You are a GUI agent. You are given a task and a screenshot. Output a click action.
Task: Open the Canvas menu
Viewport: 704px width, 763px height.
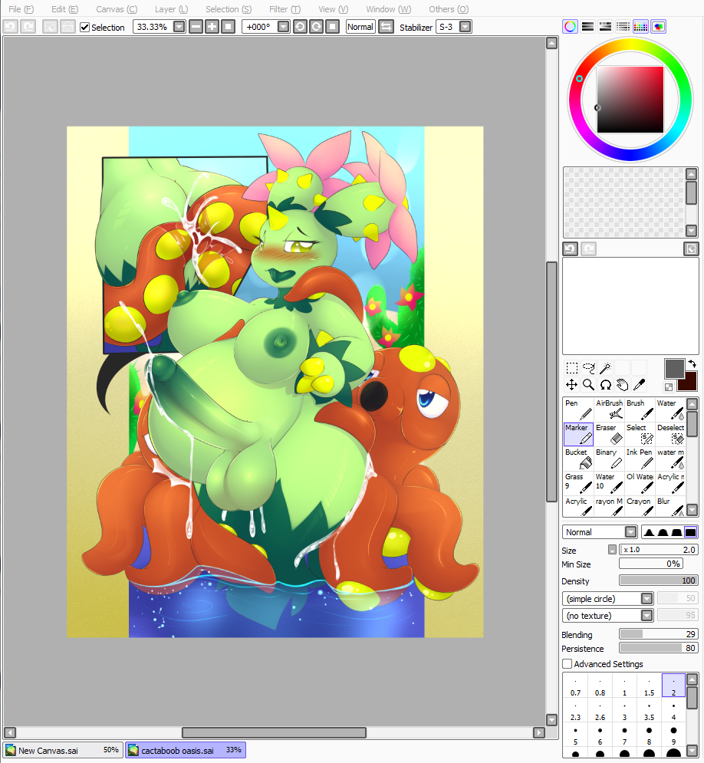coord(117,9)
